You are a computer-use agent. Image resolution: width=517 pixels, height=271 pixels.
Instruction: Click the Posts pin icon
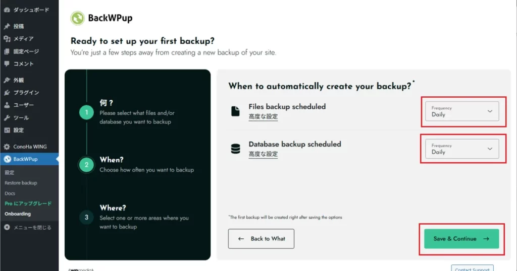click(x=7, y=26)
